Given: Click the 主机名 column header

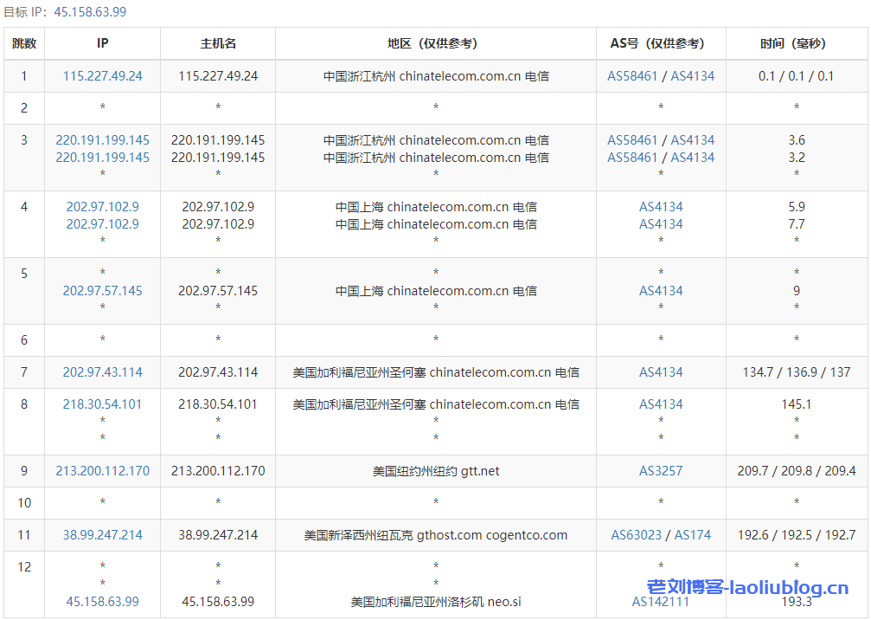Looking at the screenshot, I should (x=218, y=43).
